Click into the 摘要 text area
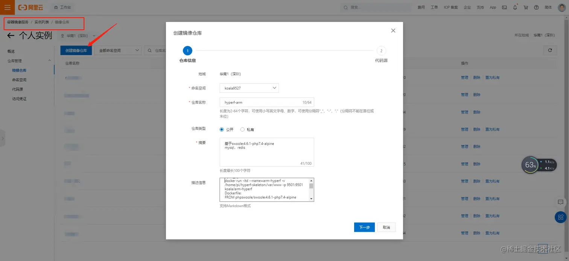This screenshot has width=569, height=261. [267, 152]
